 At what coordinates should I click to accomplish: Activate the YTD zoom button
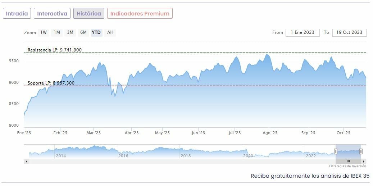(96, 32)
